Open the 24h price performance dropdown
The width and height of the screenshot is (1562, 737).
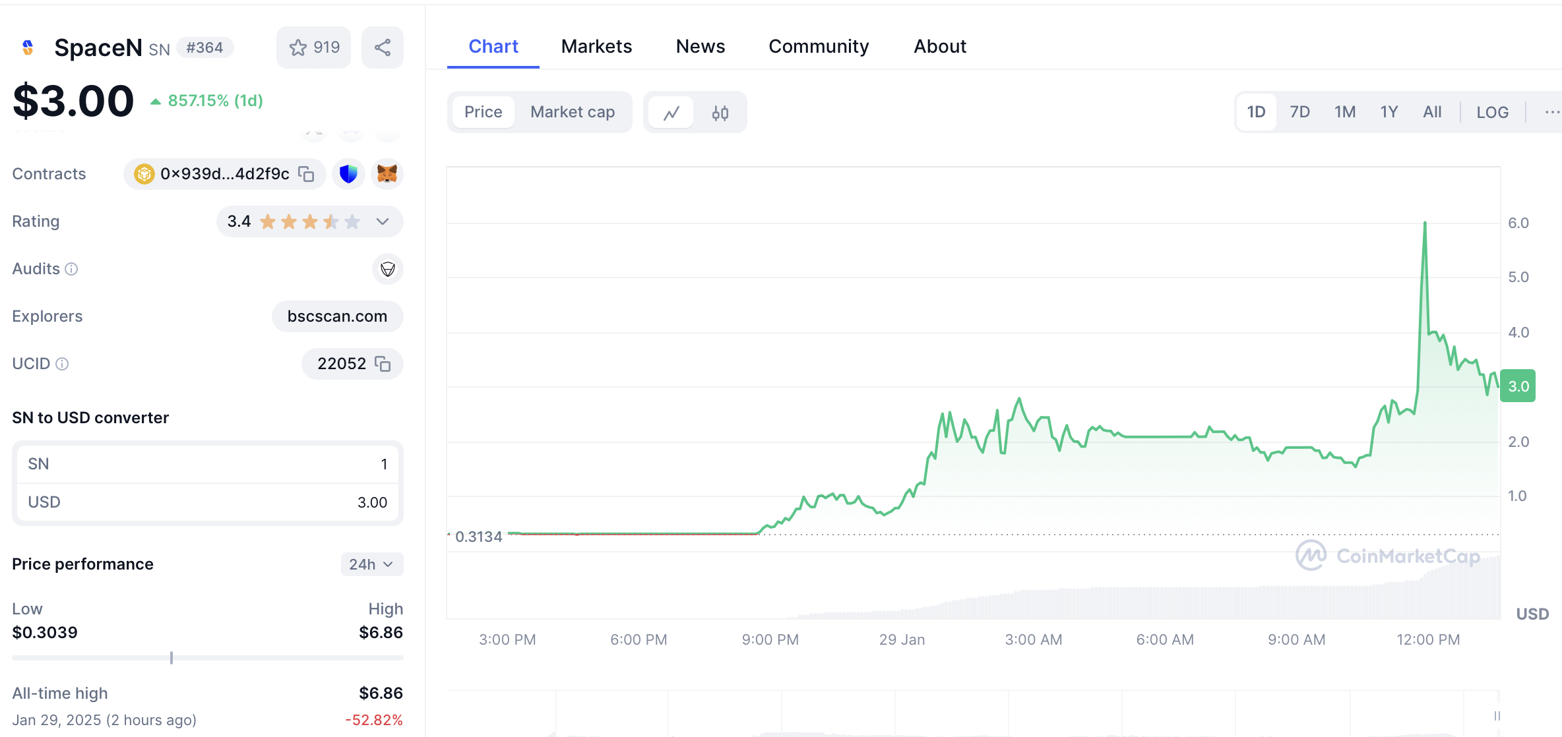[371, 564]
